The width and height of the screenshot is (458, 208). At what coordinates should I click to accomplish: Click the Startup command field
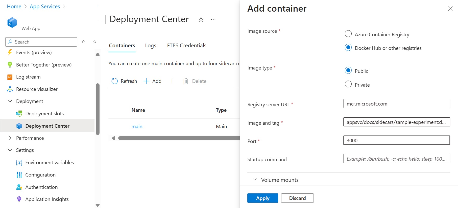click(x=397, y=159)
